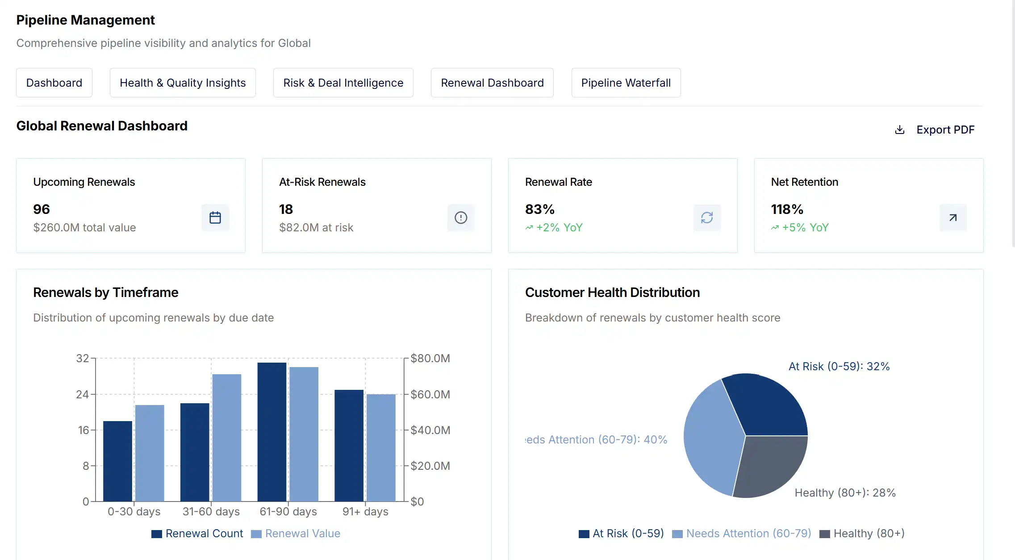Open the Risk & Deal Intelligence tab

point(343,83)
